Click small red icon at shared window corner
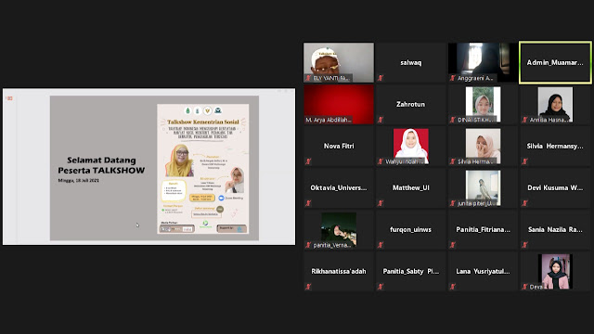Screen dimensions: 594x334 [x=10, y=98]
